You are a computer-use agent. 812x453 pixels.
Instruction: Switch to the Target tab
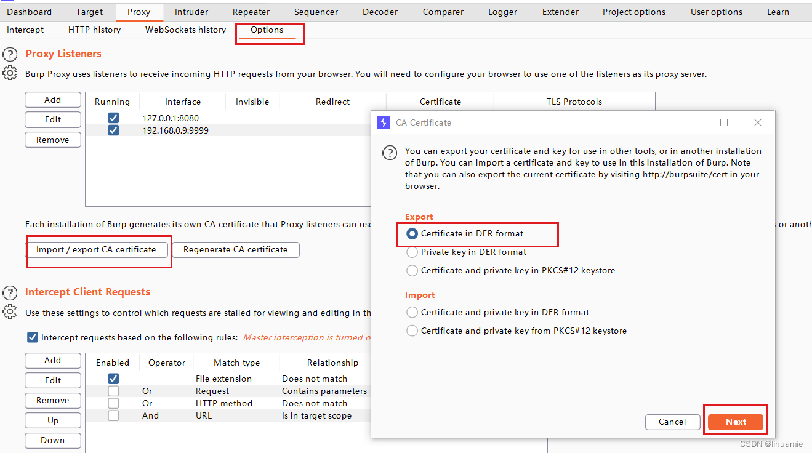point(90,12)
